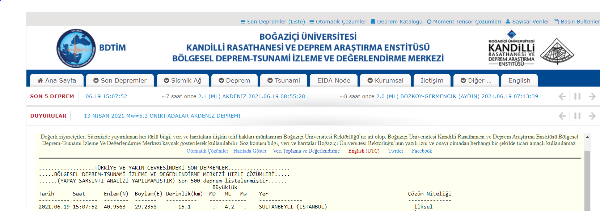Click scroll up arrow of earthquake list

587,137
